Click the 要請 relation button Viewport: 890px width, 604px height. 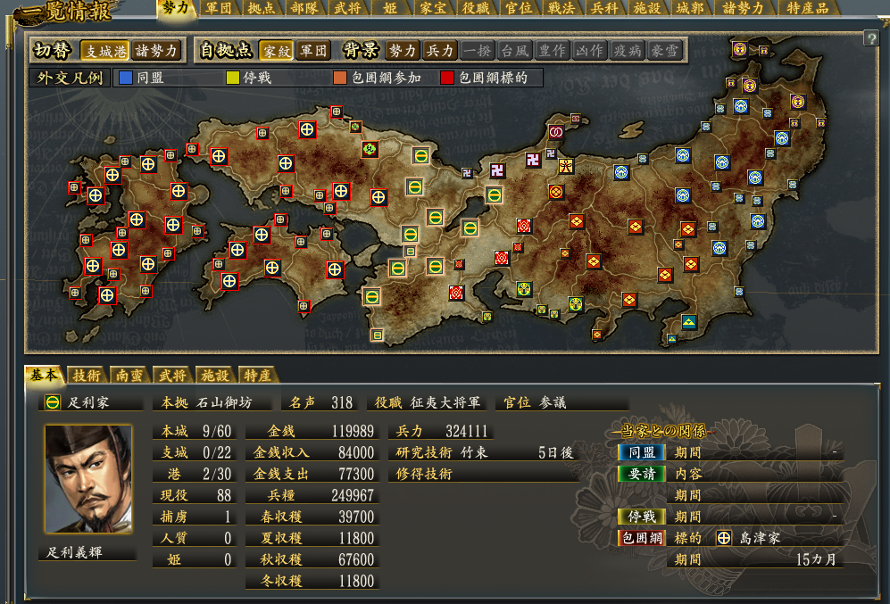[x=642, y=474]
